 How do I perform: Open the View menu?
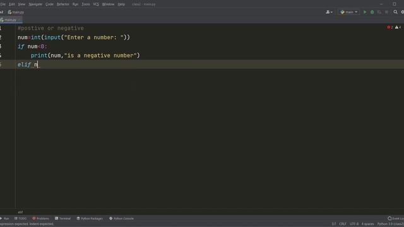21,4
